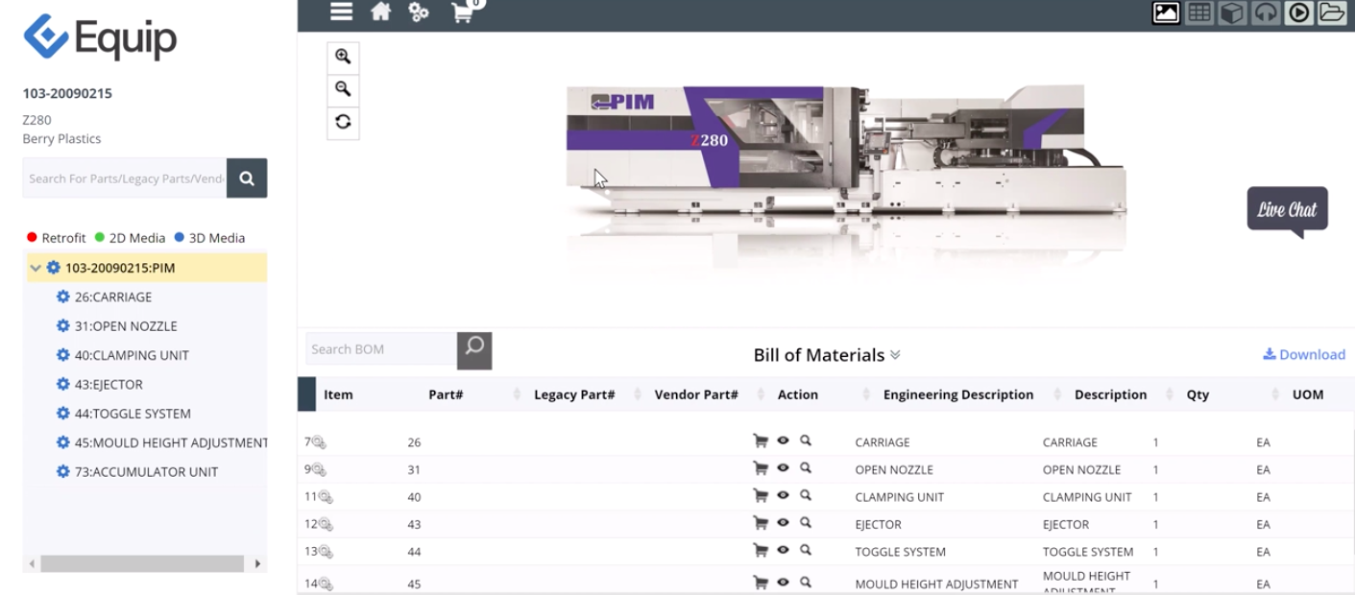Screen dimensions: 1355x595
Task: Search details for EJECTOR row
Action: 806,523
